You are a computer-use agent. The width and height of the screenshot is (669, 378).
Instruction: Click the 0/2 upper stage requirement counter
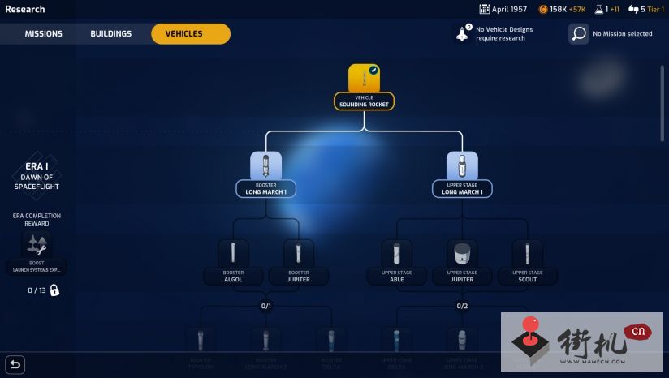462,306
